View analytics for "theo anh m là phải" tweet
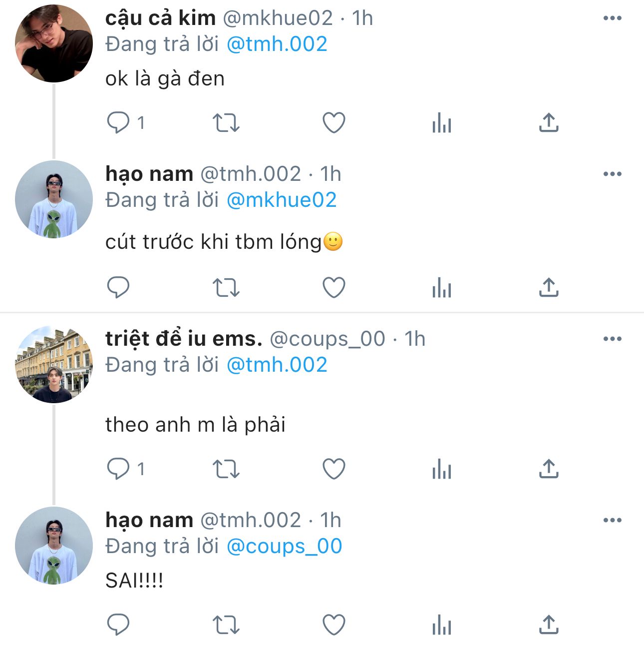The image size is (644, 649). [442, 469]
